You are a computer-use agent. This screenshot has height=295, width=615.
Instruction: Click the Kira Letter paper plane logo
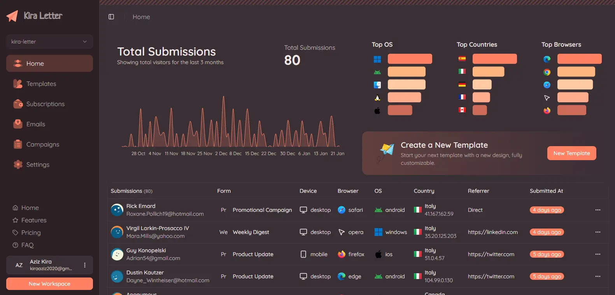12,16
